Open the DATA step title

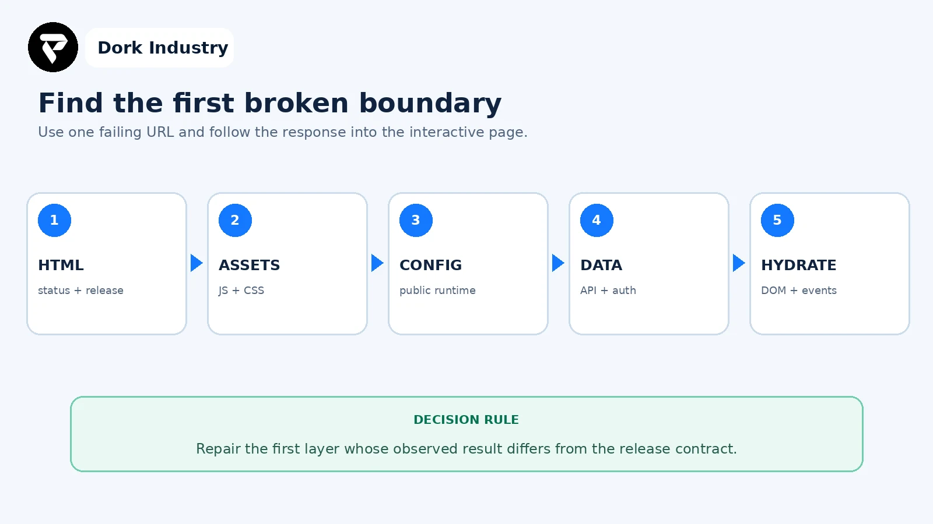[601, 265]
